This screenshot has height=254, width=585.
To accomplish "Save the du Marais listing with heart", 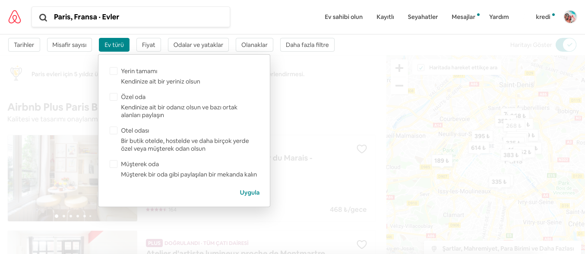I will pyautogui.click(x=362, y=149).
